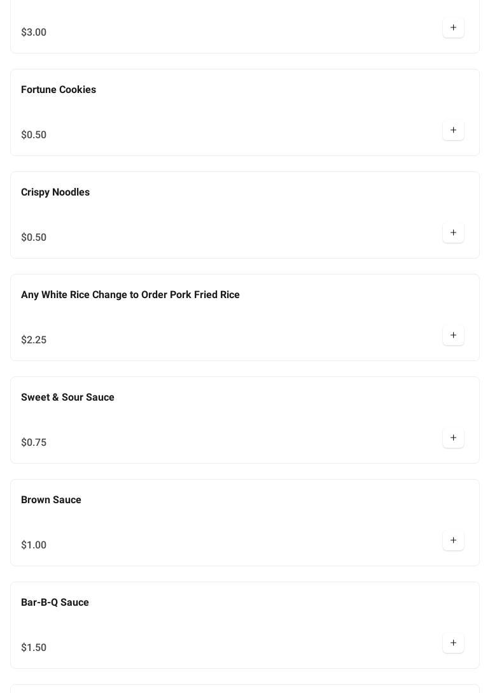Add Fortune Cookies to the order
Screen dimensions: 490x693
point(453,131)
